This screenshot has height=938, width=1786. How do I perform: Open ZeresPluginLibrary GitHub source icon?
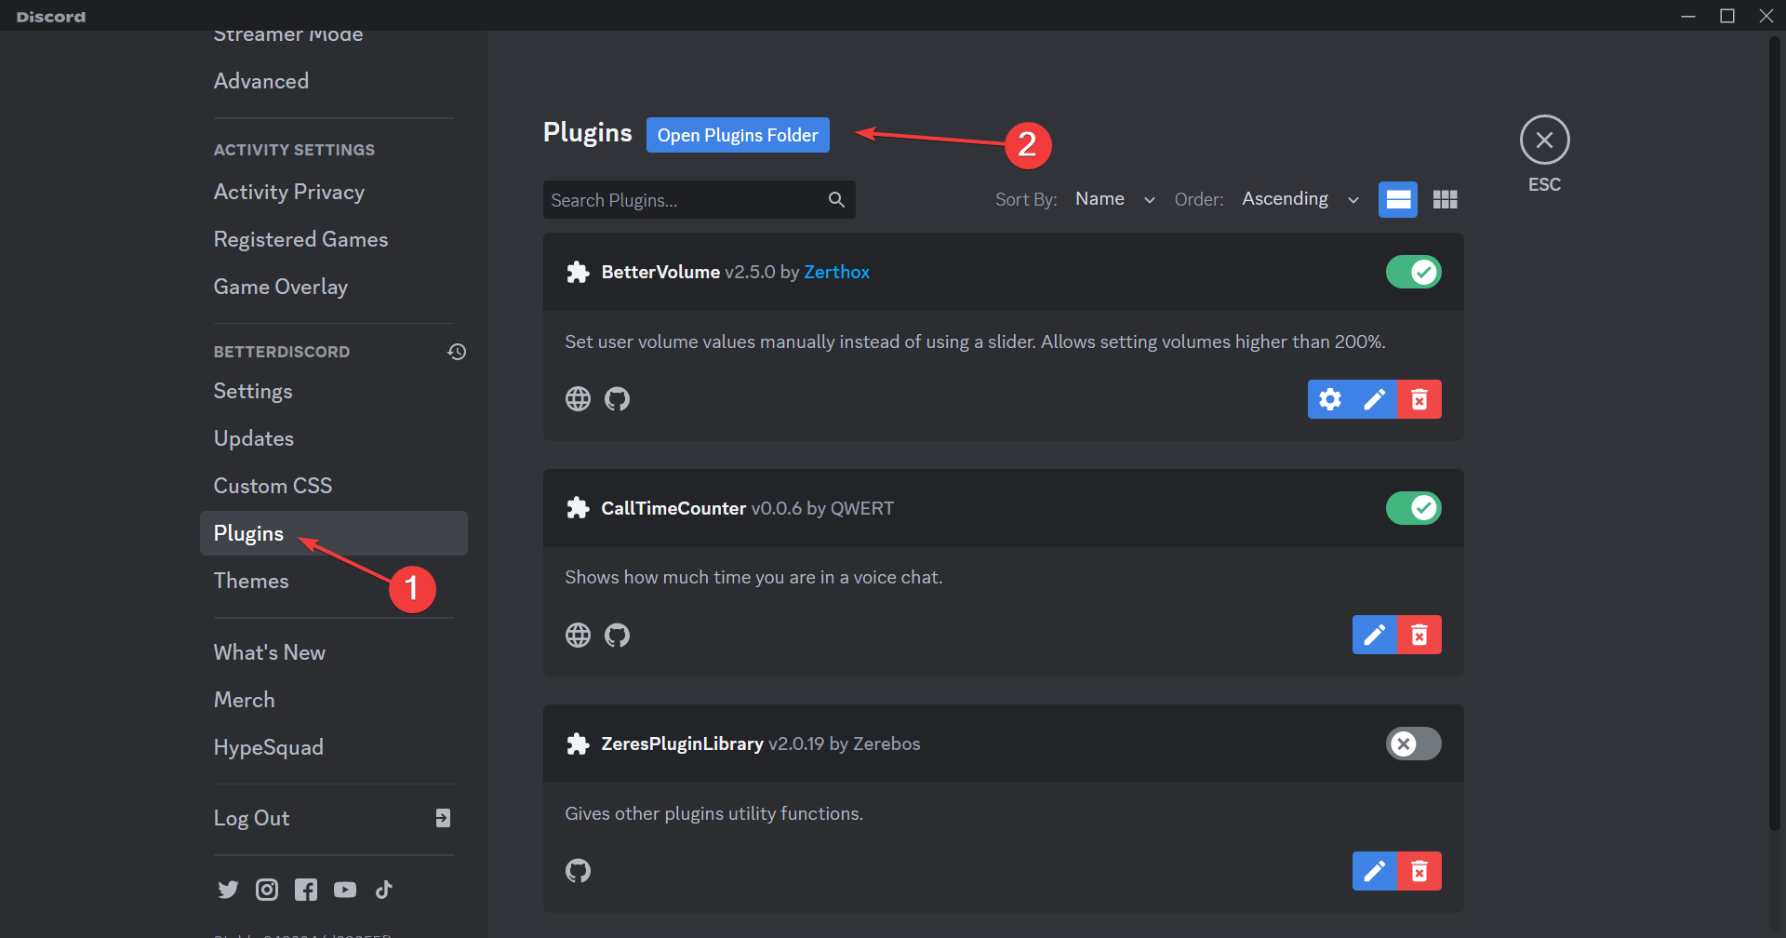click(578, 871)
